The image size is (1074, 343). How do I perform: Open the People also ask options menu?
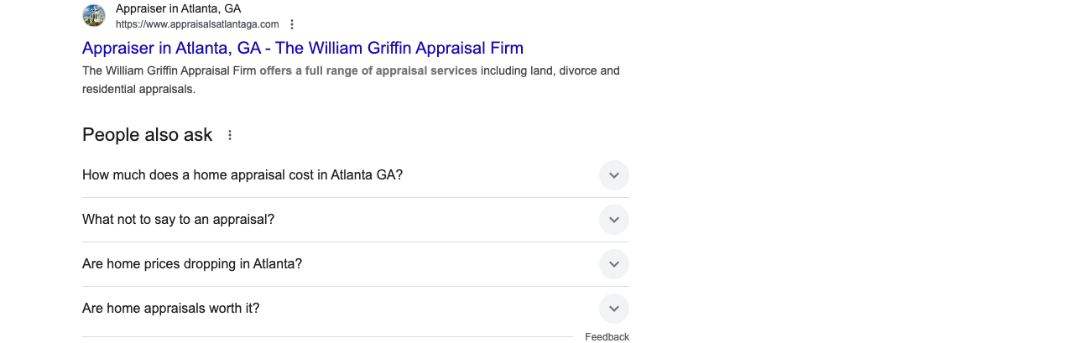(x=230, y=135)
